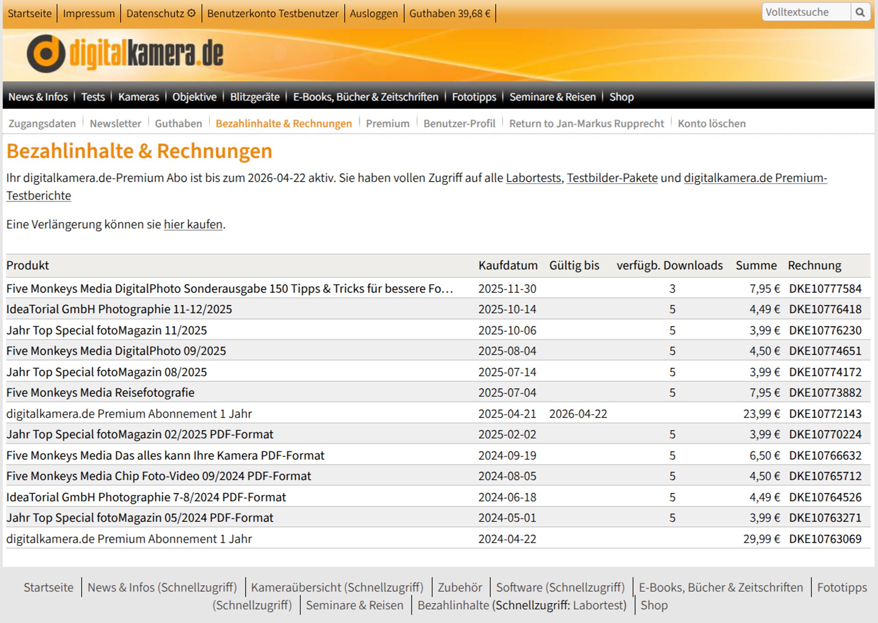
Task: Open the Shop main menu item
Action: pyautogui.click(x=622, y=97)
